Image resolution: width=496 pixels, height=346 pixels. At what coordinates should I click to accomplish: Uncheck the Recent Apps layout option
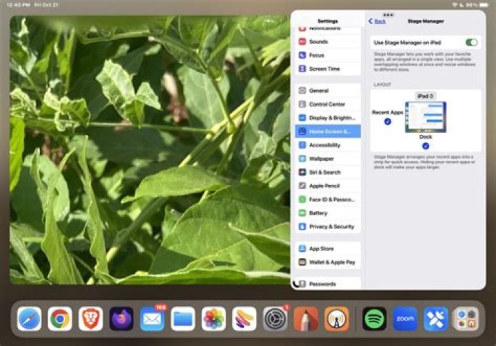[x=387, y=121]
